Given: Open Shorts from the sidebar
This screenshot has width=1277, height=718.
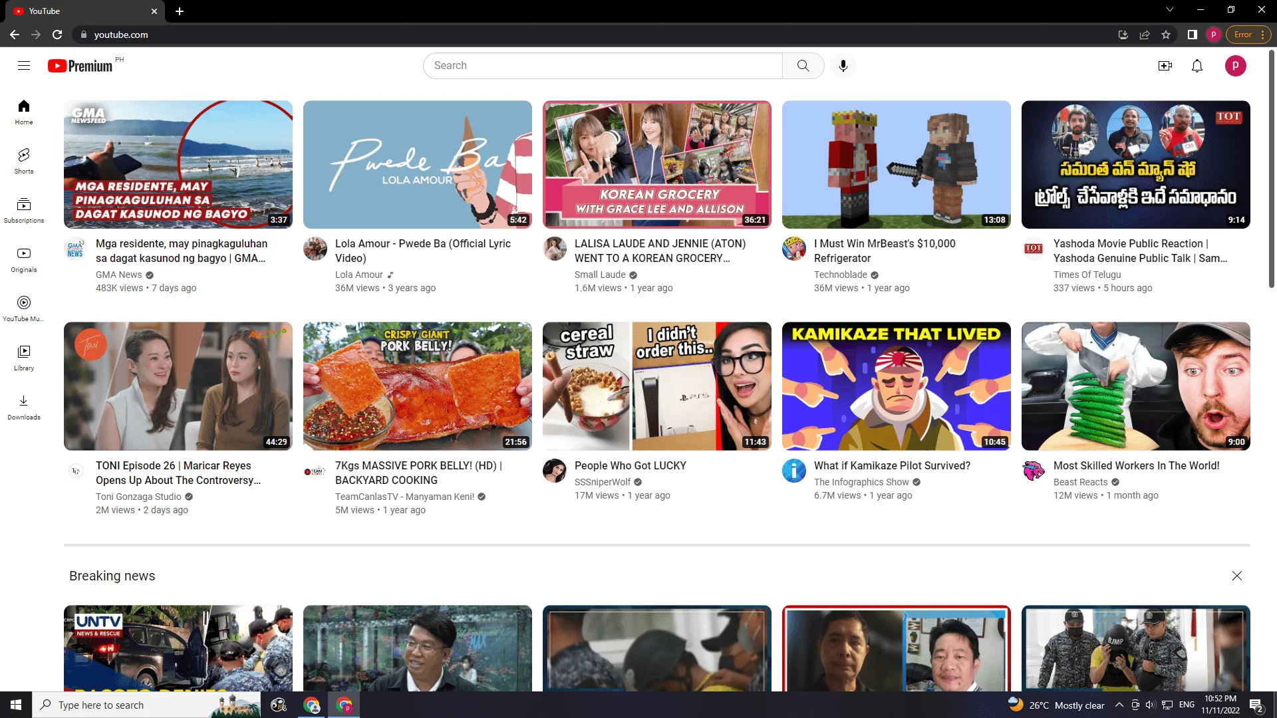Looking at the screenshot, I should (24, 162).
